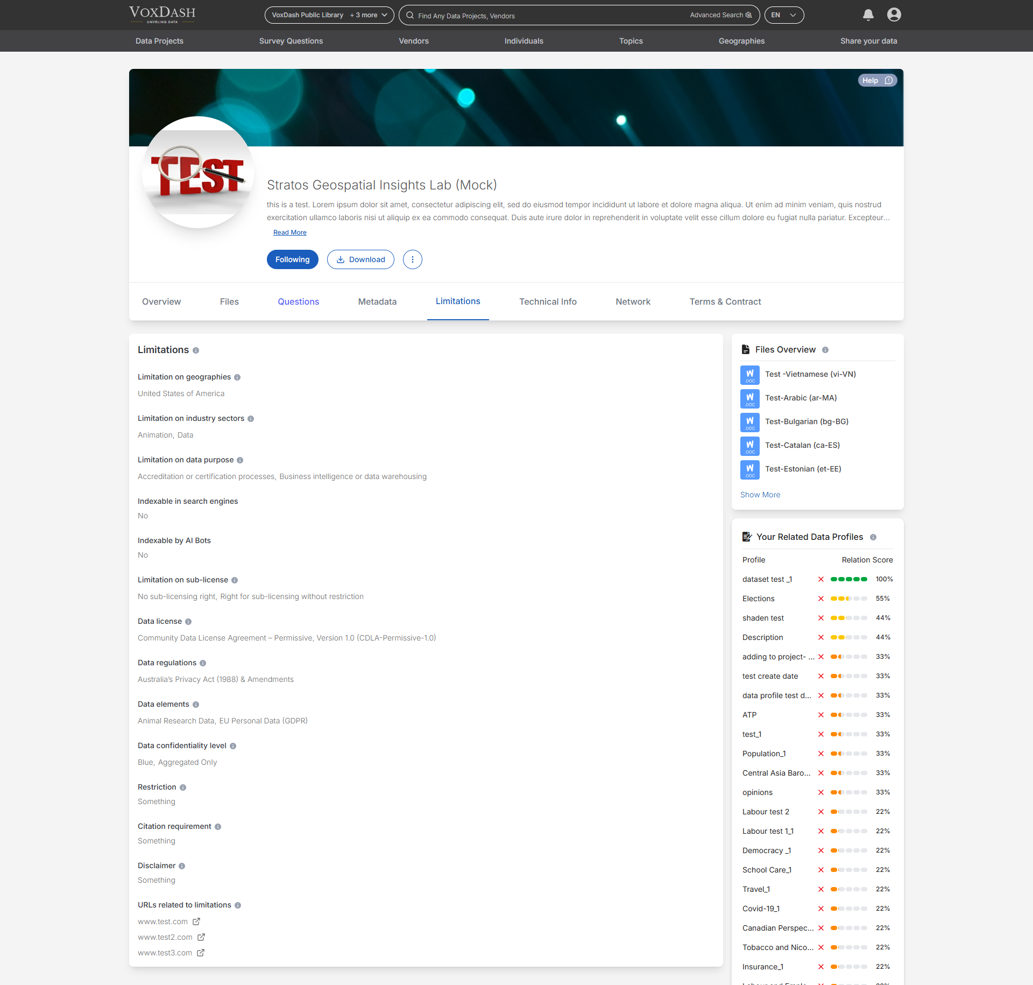The height and width of the screenshot is (985, 1033).
Task: Click inside the data projects search field
Action: coord(538,16)
